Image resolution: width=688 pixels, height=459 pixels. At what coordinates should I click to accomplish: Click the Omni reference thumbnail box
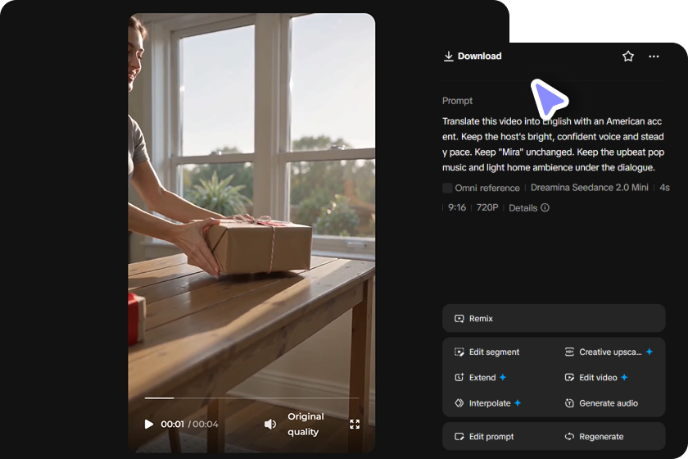pyautogui.click(x=447, y=188)
